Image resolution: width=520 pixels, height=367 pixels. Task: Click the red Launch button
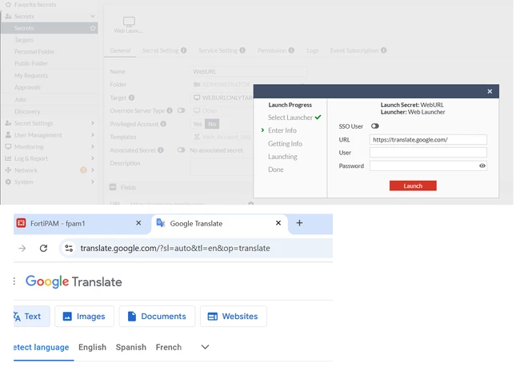pos(413,185)
